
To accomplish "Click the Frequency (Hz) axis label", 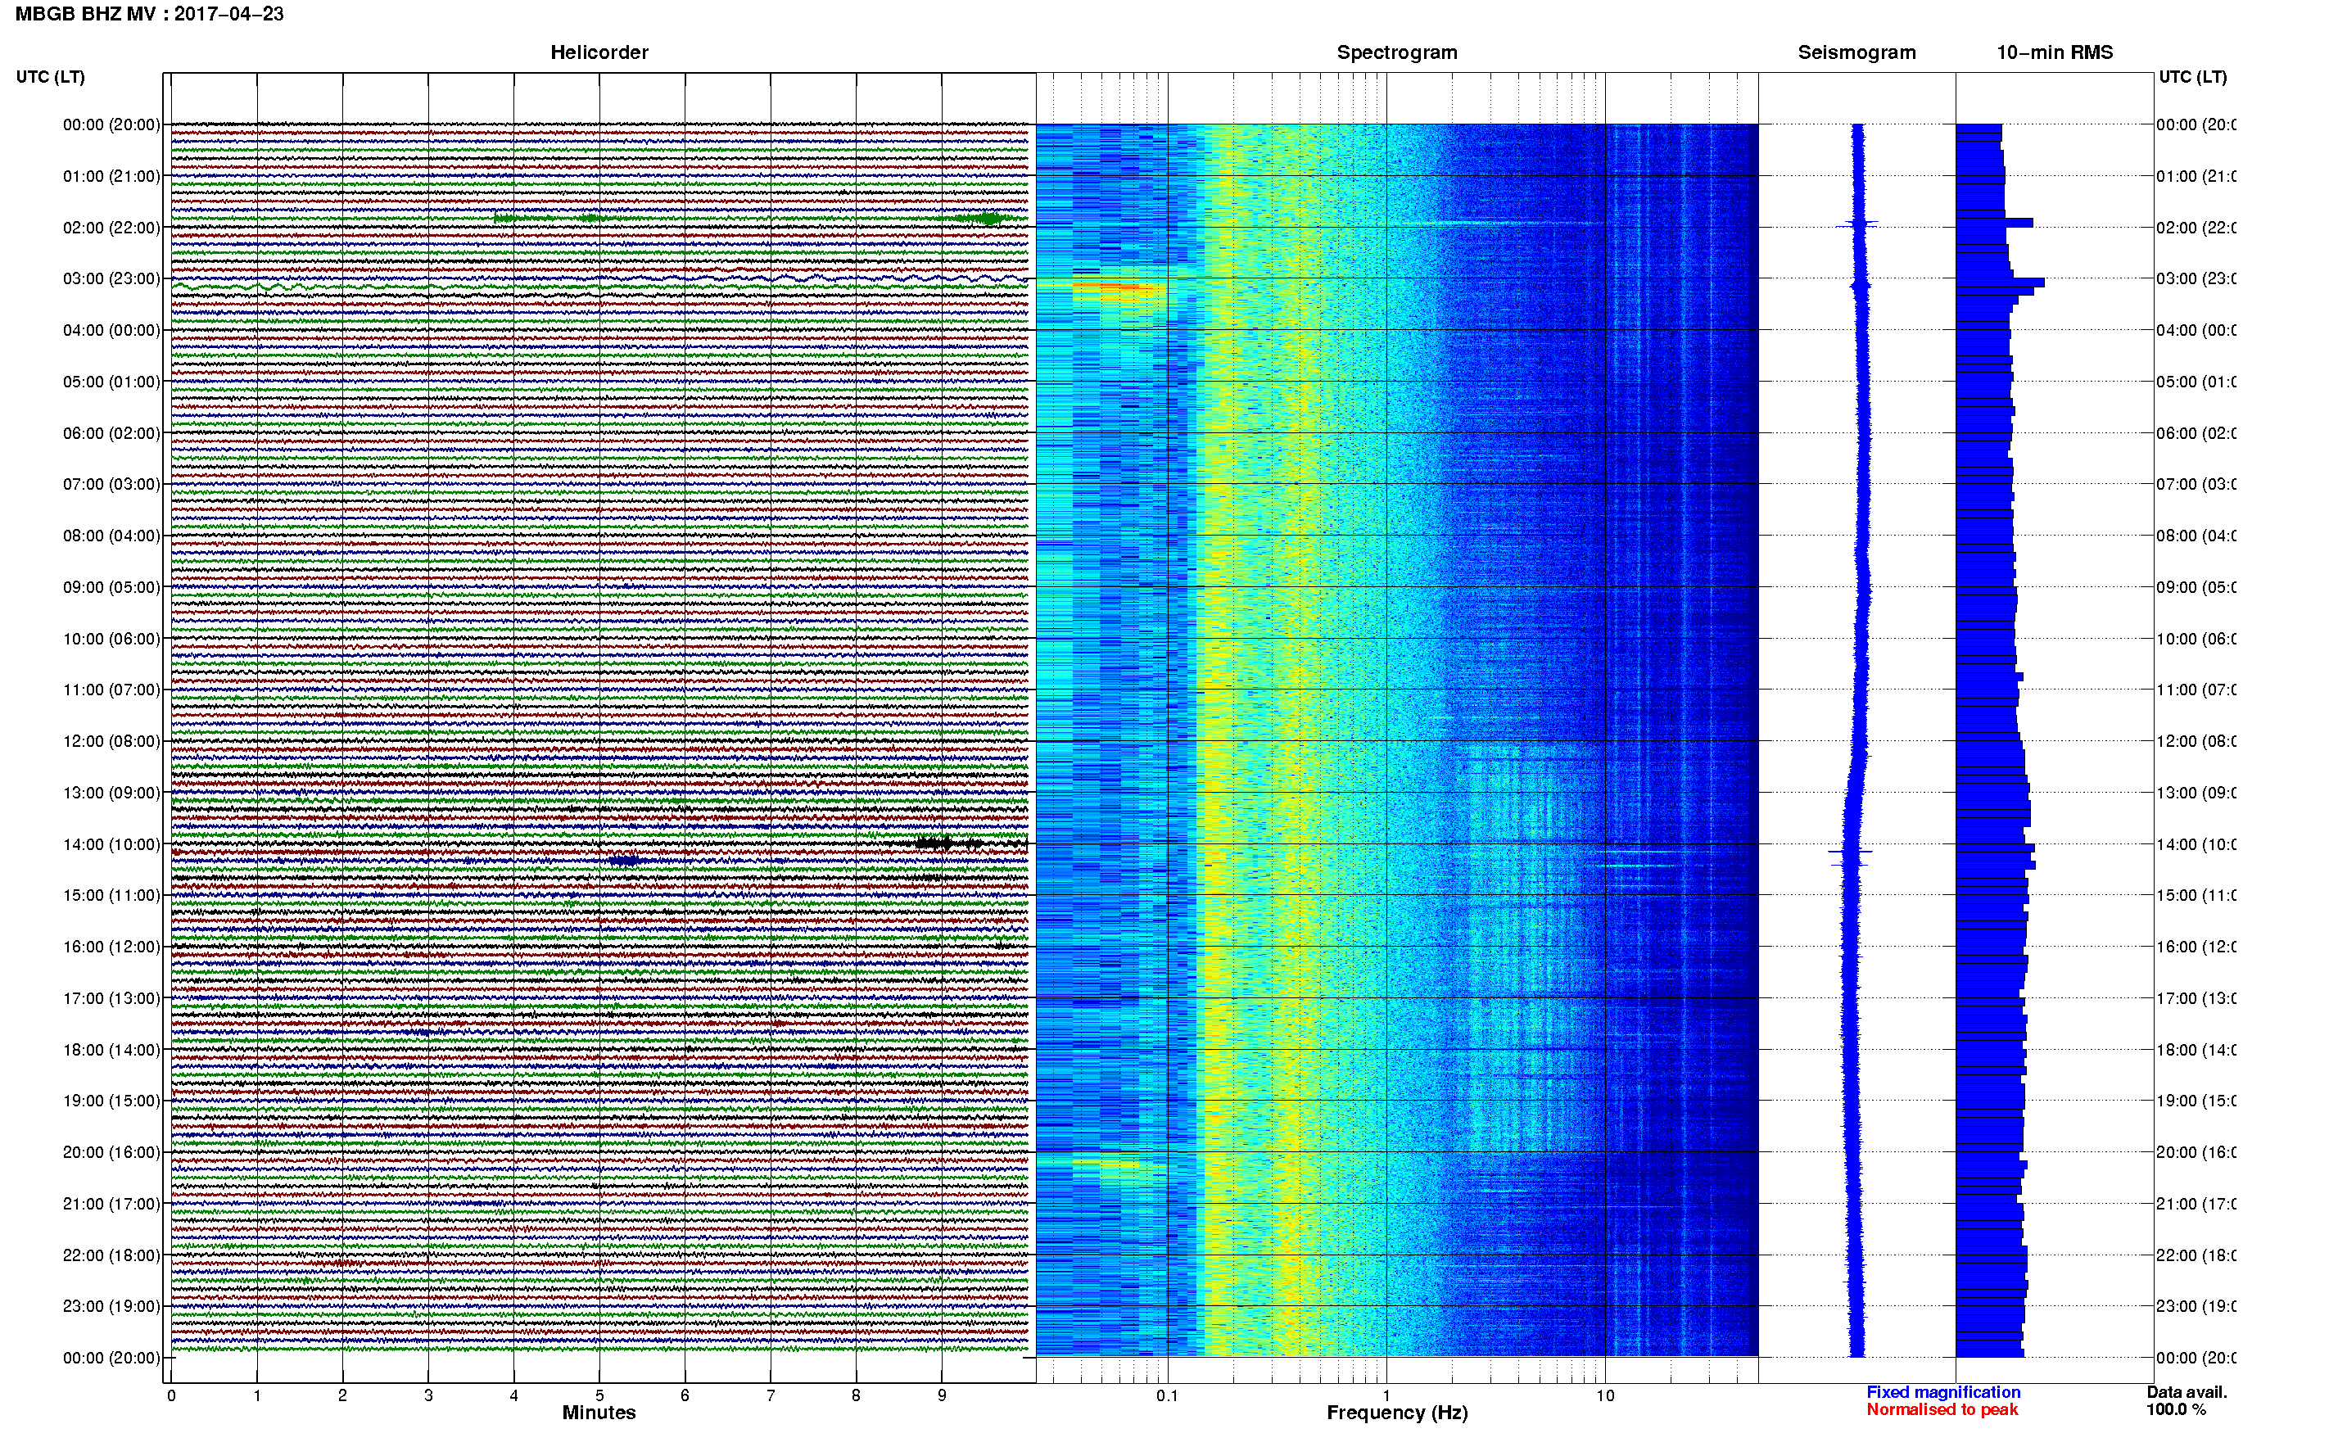I will [x=1397, y=1413].
